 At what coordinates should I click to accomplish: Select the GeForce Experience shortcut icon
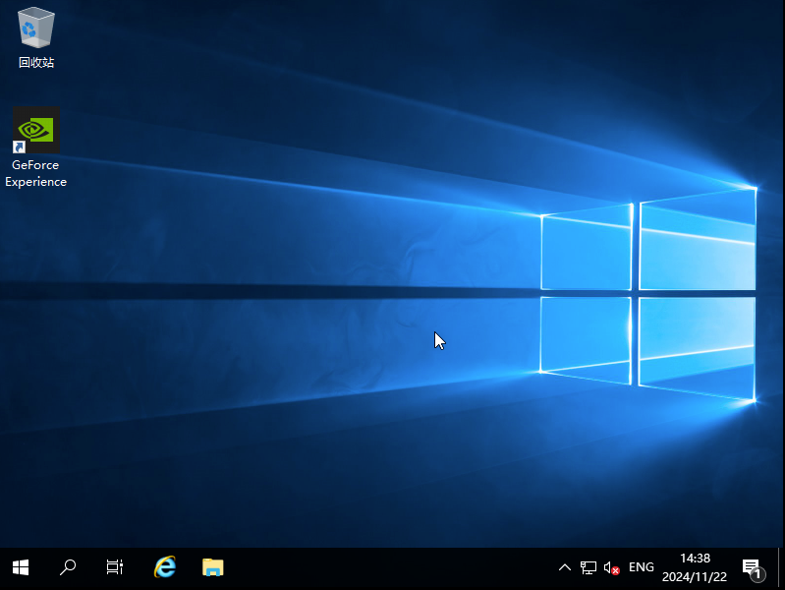(x=36, y=130)
